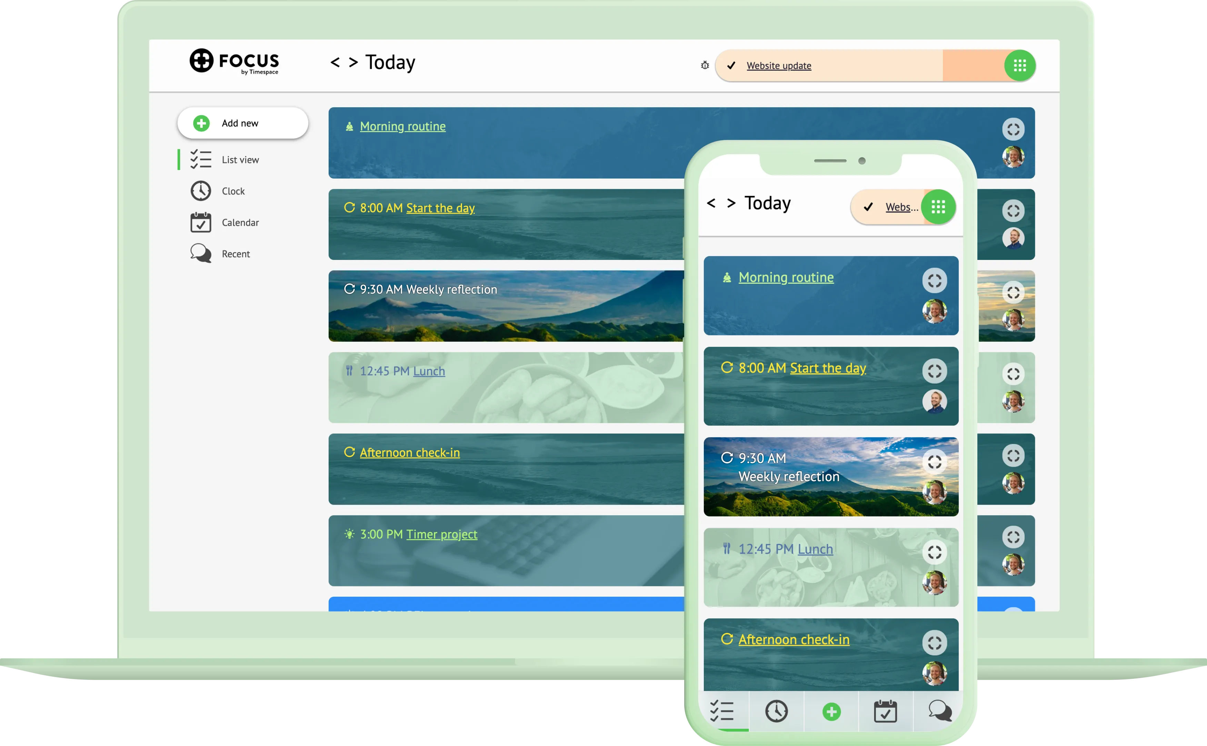The width and height of the screenshot is (1207, 746).
Task: Open Morning routine link on phone
Action: (x=786, y=277)
